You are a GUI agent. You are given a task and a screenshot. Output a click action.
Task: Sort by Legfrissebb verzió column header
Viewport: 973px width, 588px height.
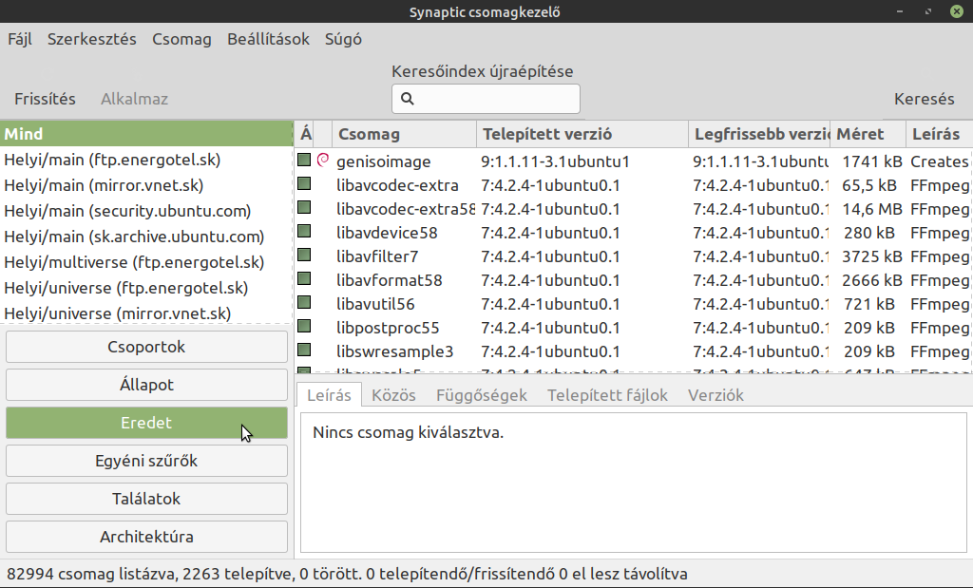[x=759, y=134]
